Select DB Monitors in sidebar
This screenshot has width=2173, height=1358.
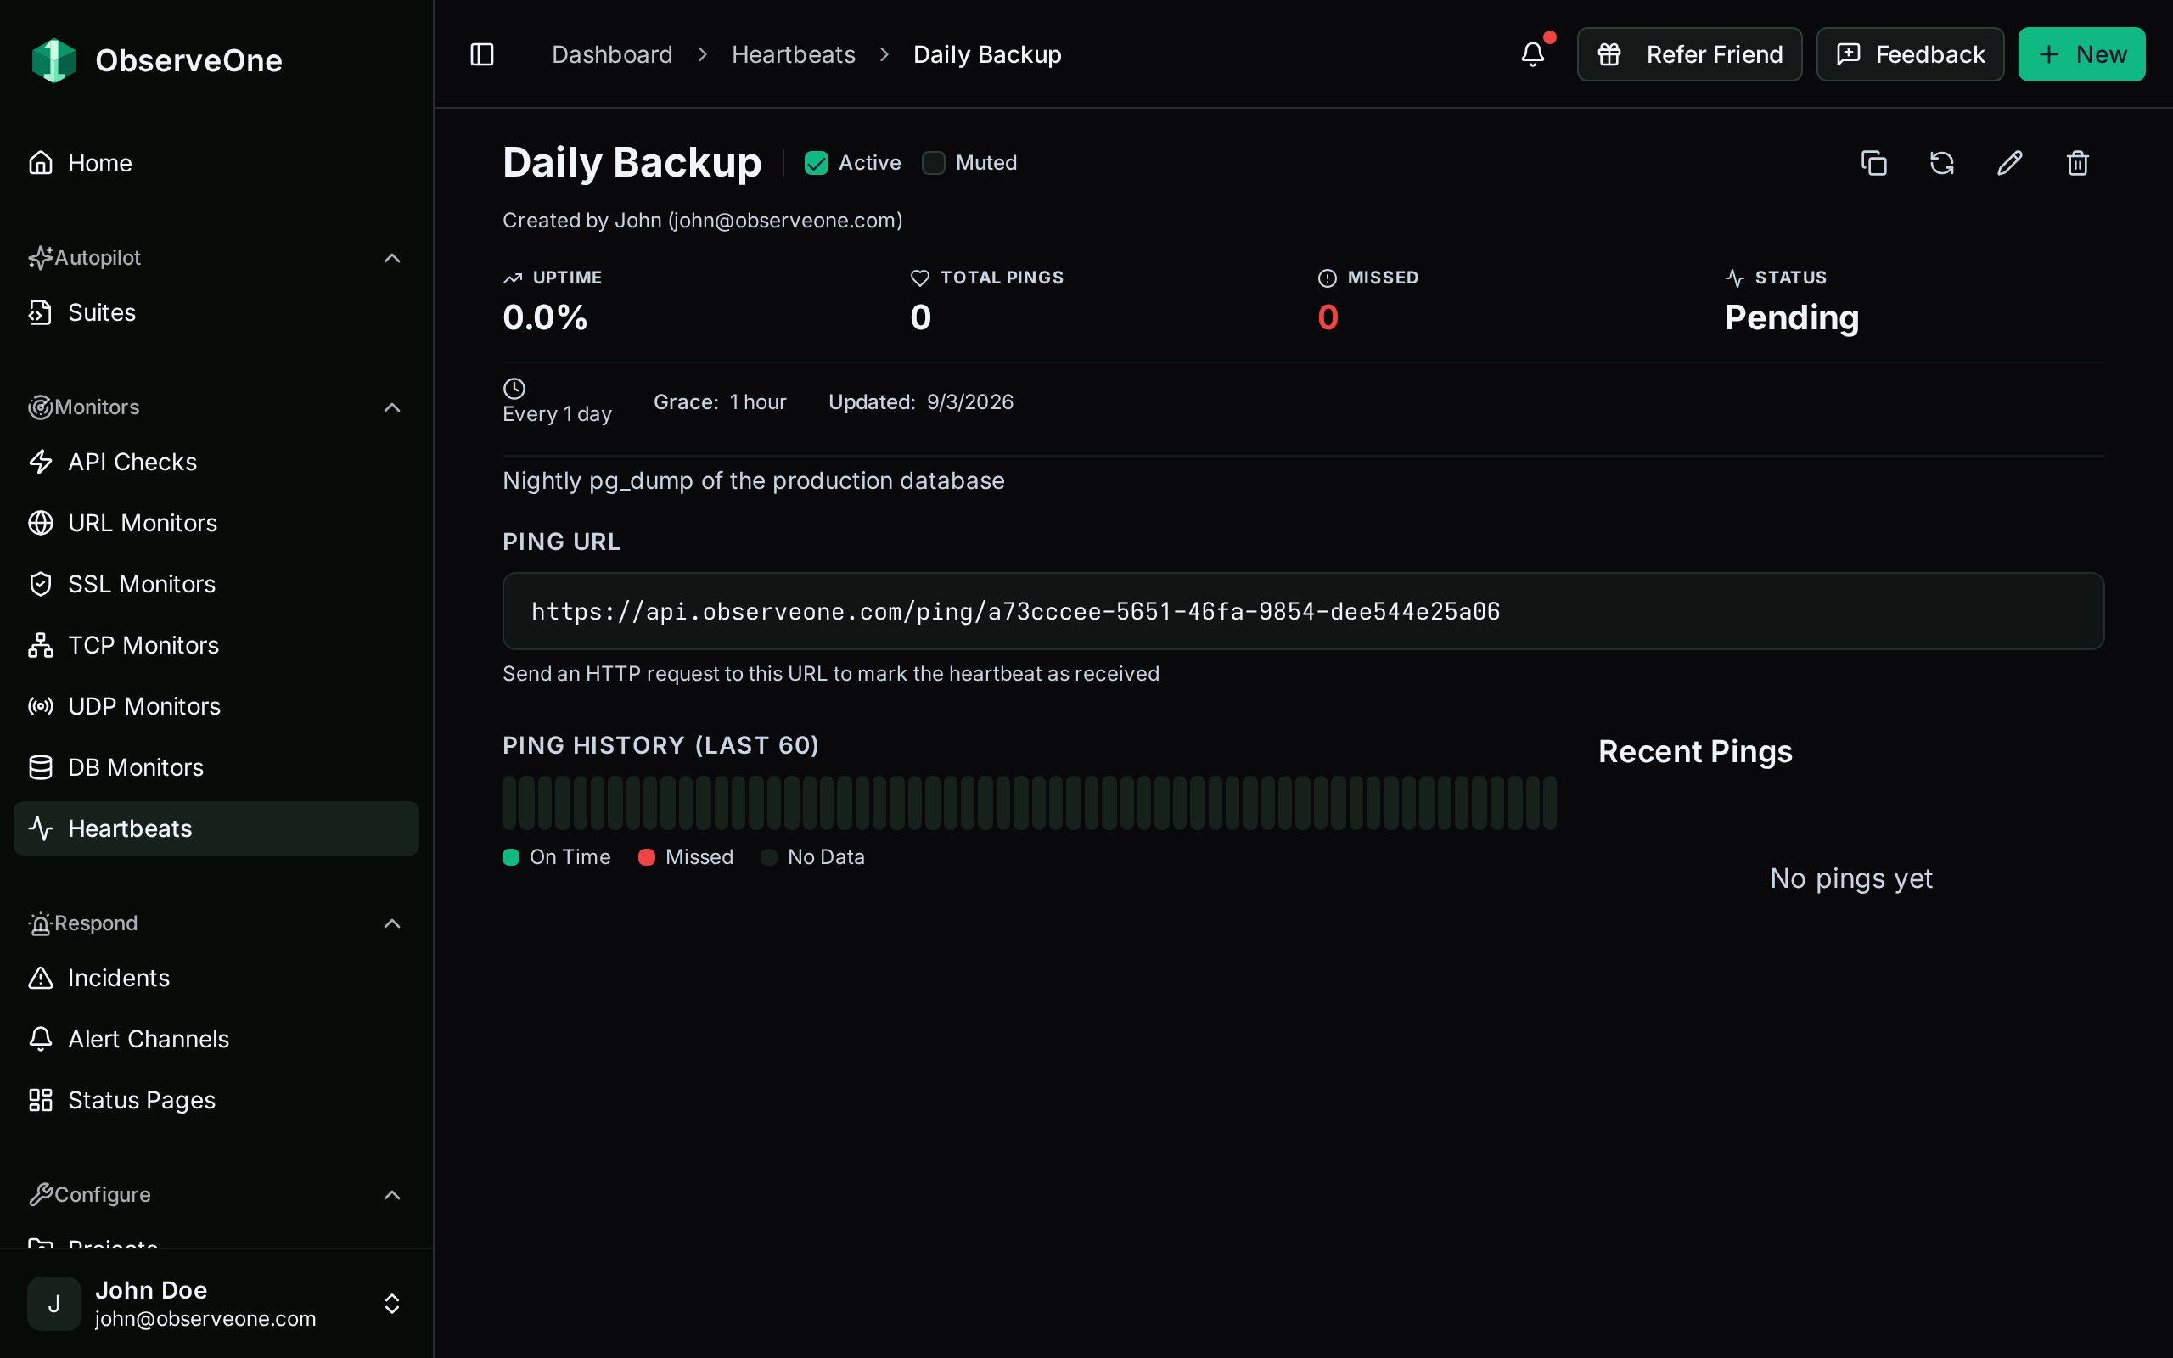[x=216, y=767]
